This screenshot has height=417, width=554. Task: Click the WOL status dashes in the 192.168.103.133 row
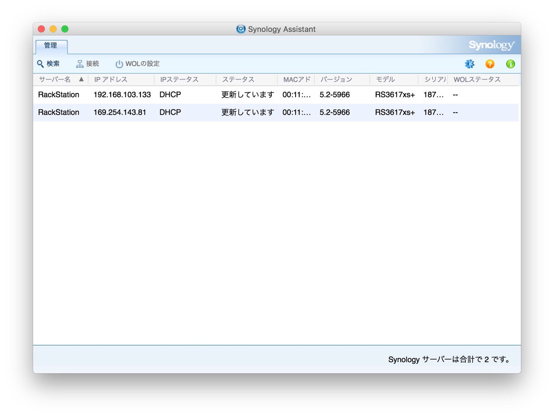pyautogui.click(x=455, y=95)
